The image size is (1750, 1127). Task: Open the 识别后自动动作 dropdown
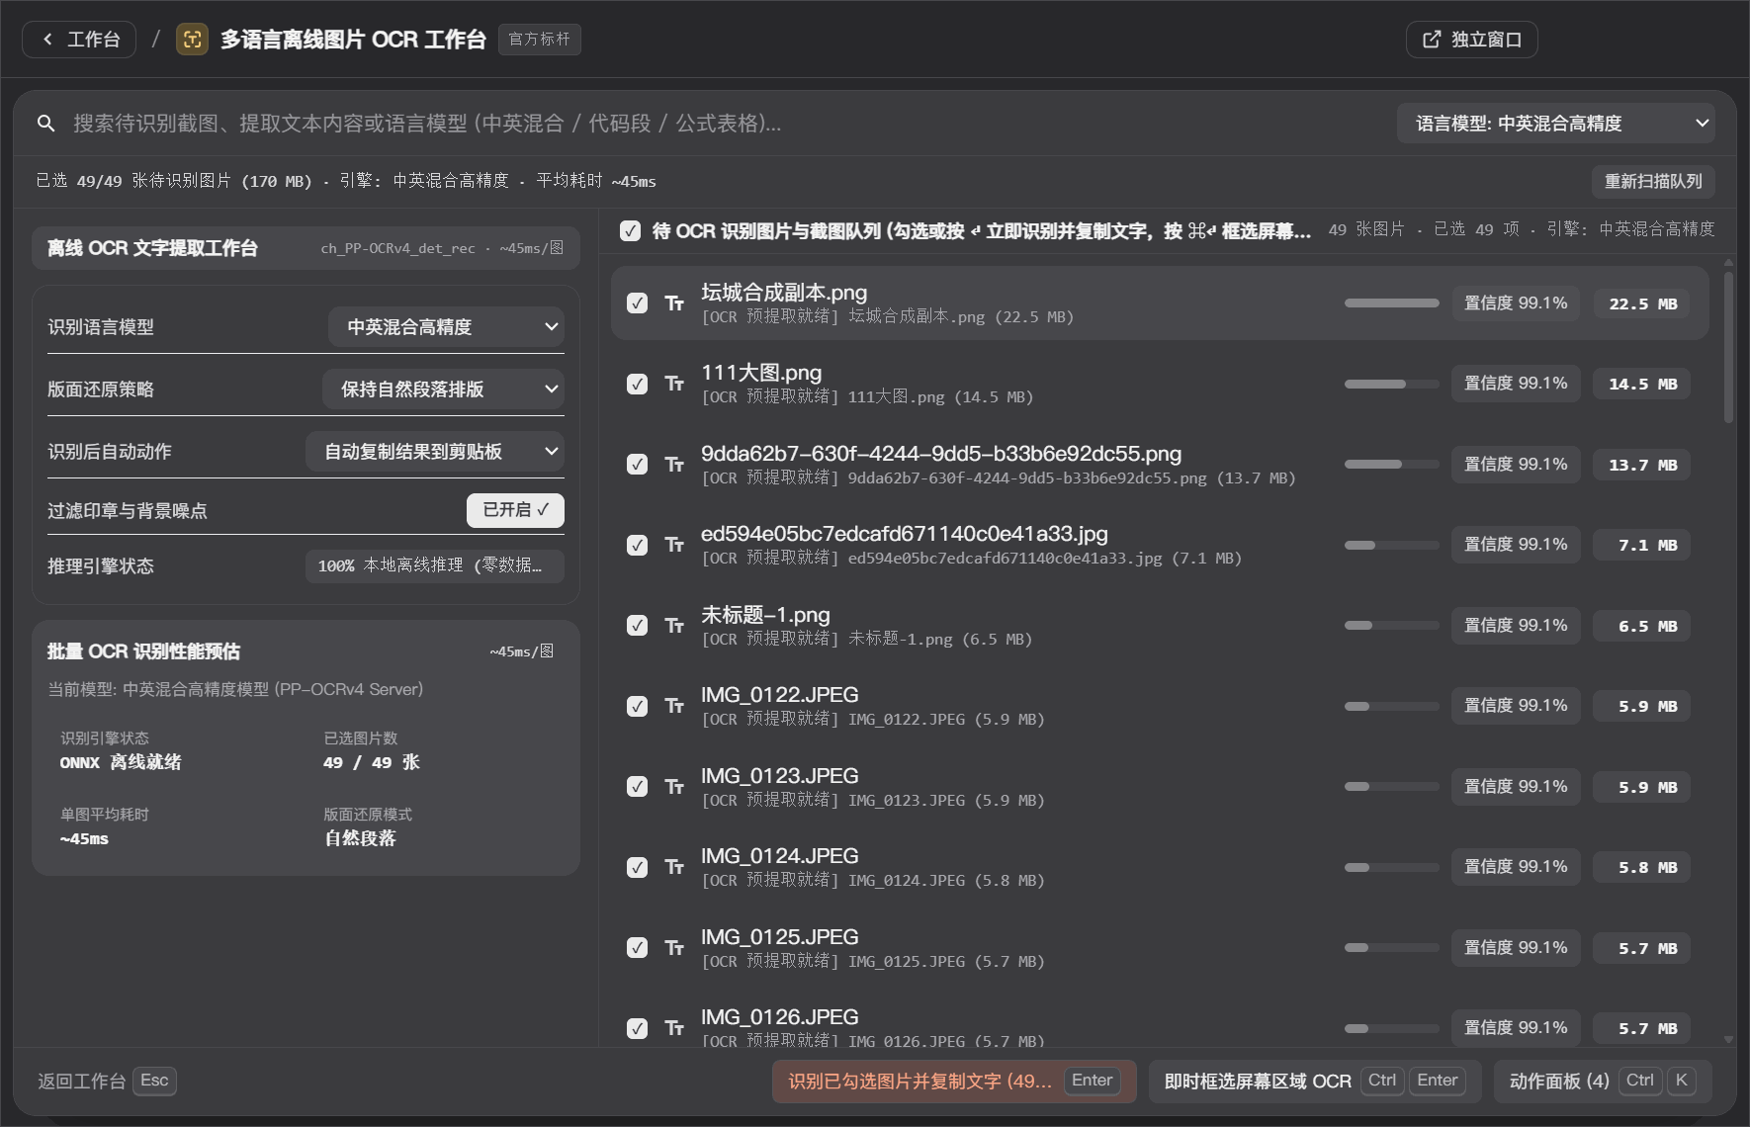435,452
